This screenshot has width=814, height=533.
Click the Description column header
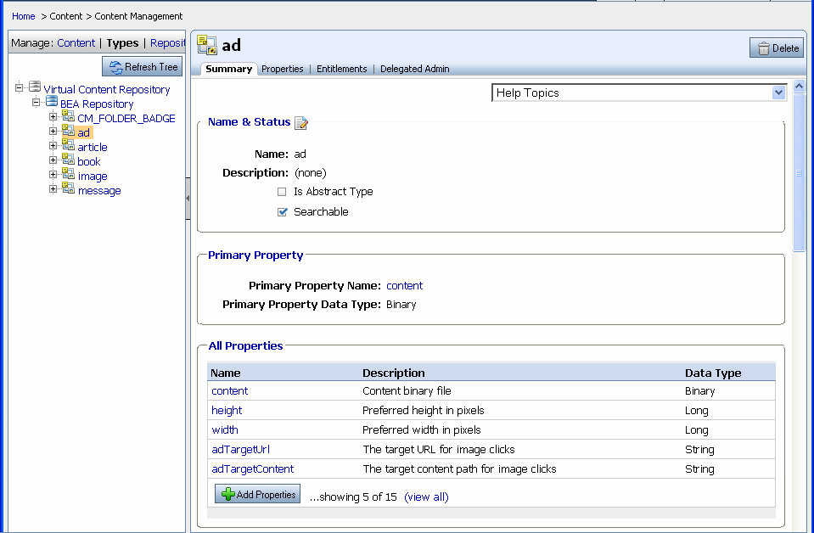click(x=394, y=373)
